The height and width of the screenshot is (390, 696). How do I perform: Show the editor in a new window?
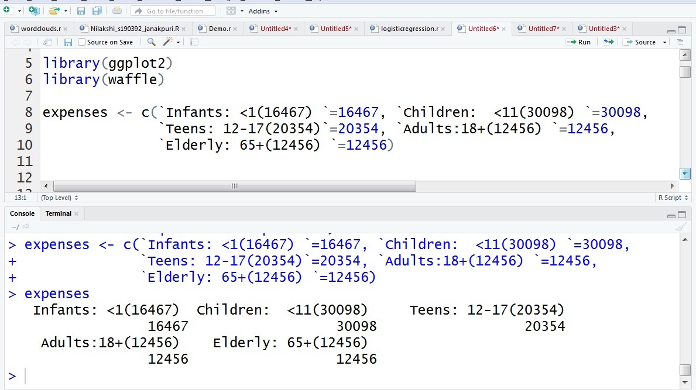47,42
